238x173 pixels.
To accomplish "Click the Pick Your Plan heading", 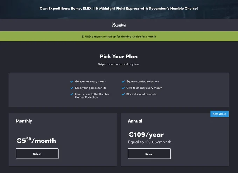I will click(119, 57).
